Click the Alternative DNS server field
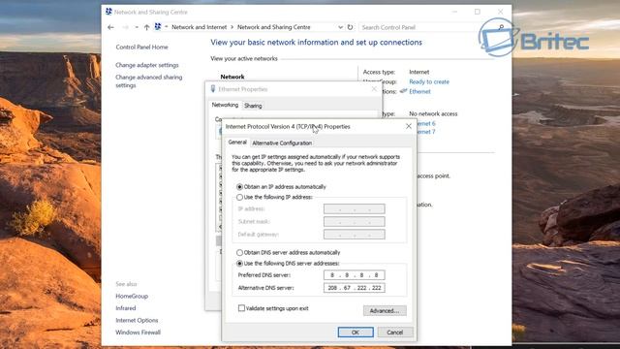The width and height of the screenshot is (620, 349). (x=355, y=288)
